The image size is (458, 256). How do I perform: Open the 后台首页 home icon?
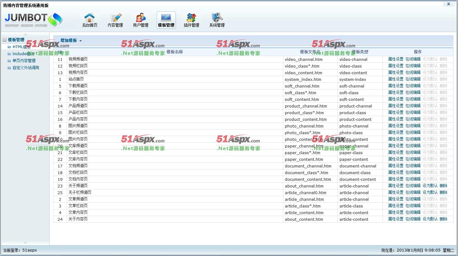point(90,18)
